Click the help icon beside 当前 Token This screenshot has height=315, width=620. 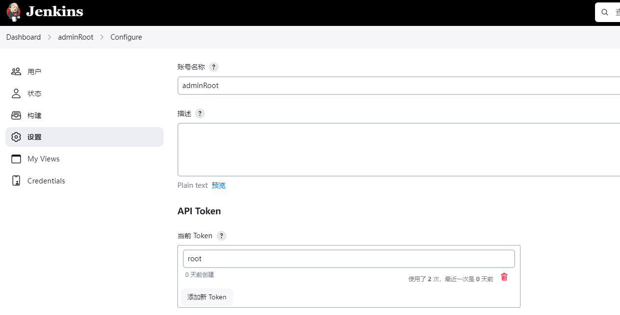pyautogui.click(x=221, y=236)
